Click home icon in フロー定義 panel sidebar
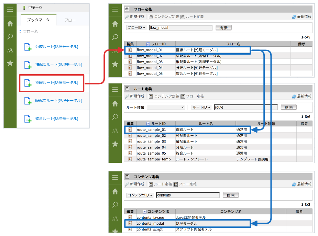This screenshot has height=236, width=318. 115,24
